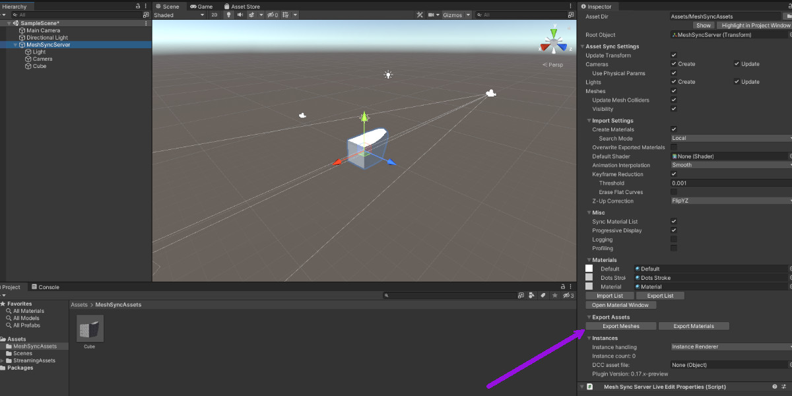The width and height of the screenshot is (792, 396).
Task: Click the Open Material Window button
Action: click(620, 305)
